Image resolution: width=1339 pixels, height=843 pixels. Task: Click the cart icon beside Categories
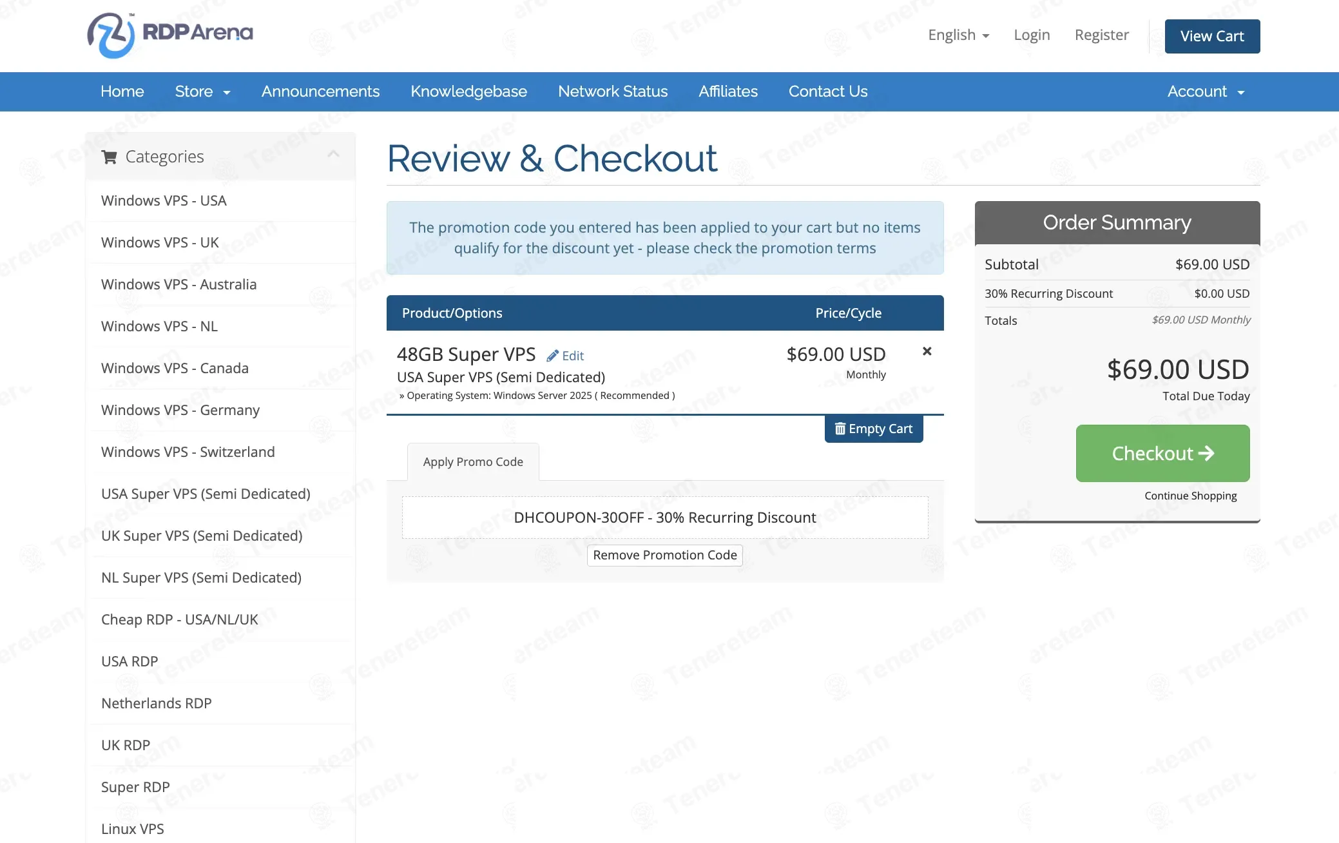click(110, 157)
